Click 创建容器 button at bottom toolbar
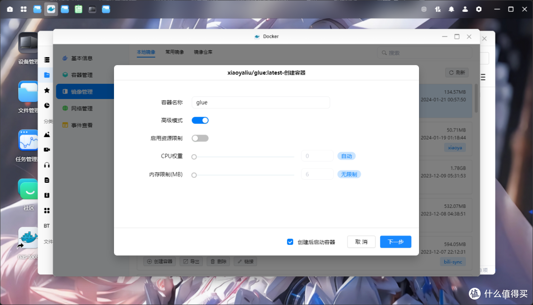The image size is (533, 305). pos(160,262)
